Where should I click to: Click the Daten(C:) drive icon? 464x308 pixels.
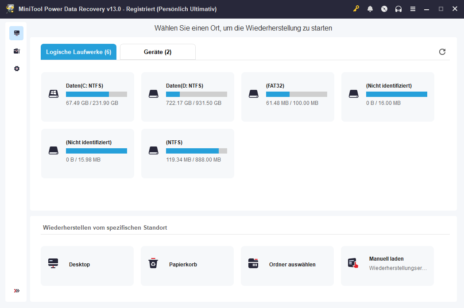[x=54, y=94]
